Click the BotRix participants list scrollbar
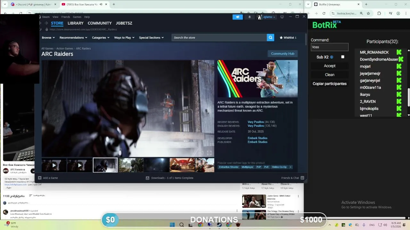 (x=409, y=97)
